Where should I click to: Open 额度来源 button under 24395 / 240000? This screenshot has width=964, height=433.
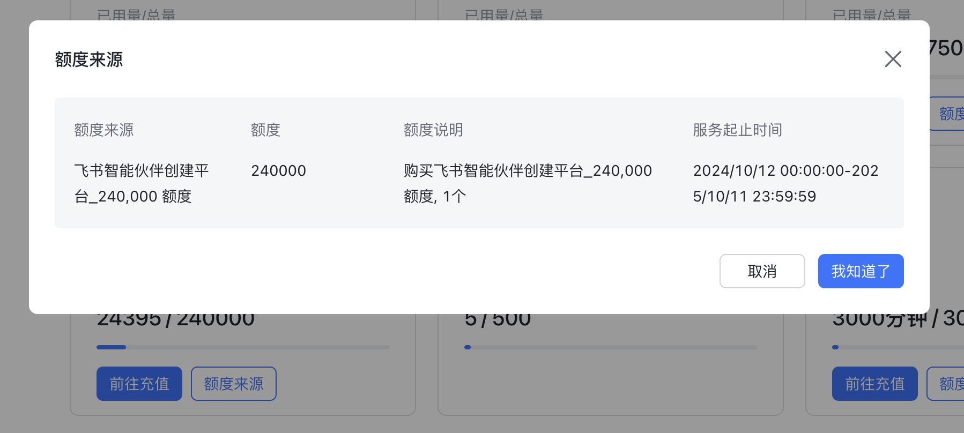click(234, 384)
